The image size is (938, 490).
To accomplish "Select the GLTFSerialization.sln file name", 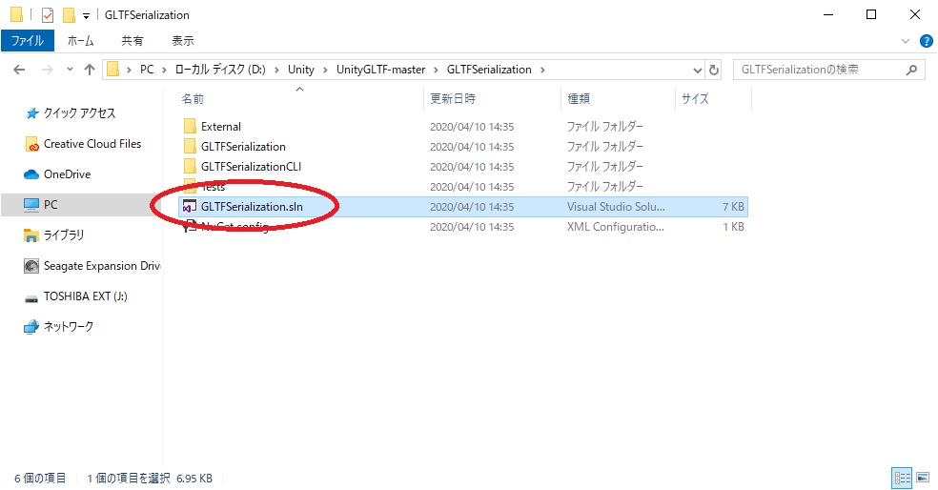I will point(252,207).
